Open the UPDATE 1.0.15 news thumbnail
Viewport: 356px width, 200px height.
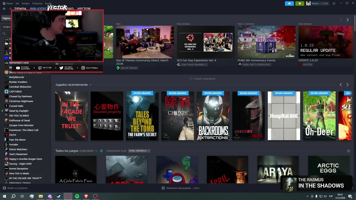(325, 42)
